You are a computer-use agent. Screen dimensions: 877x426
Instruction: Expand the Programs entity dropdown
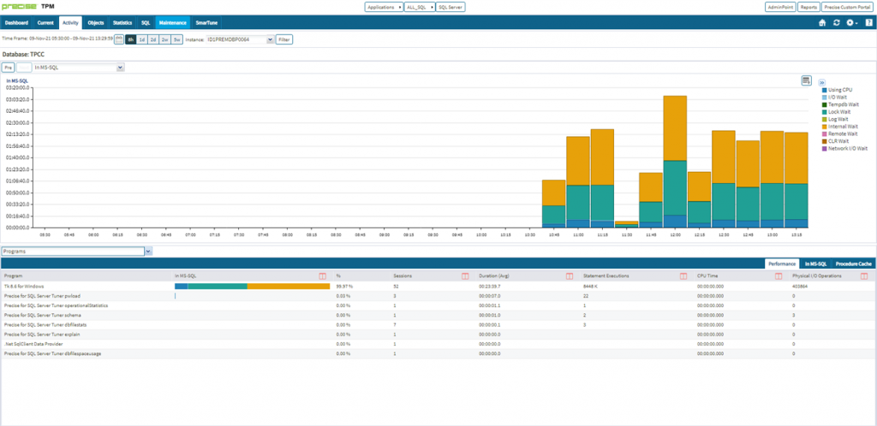pos(148,251)
